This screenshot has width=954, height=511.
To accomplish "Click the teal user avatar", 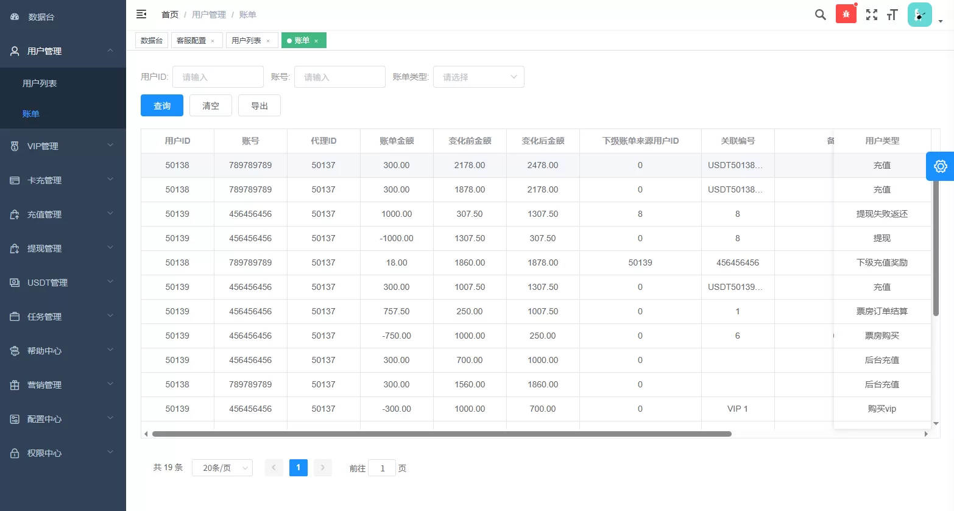I will (919, 13).
